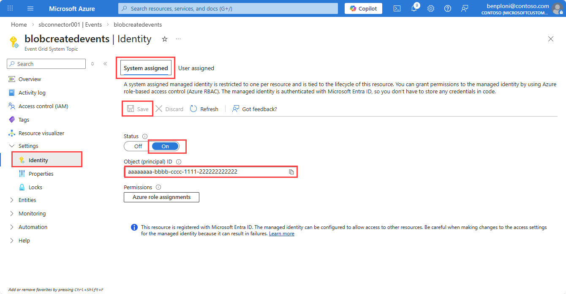Refresh the Identity page
Viewport: 566px width, 294px height.
click(x=204, y=109)
